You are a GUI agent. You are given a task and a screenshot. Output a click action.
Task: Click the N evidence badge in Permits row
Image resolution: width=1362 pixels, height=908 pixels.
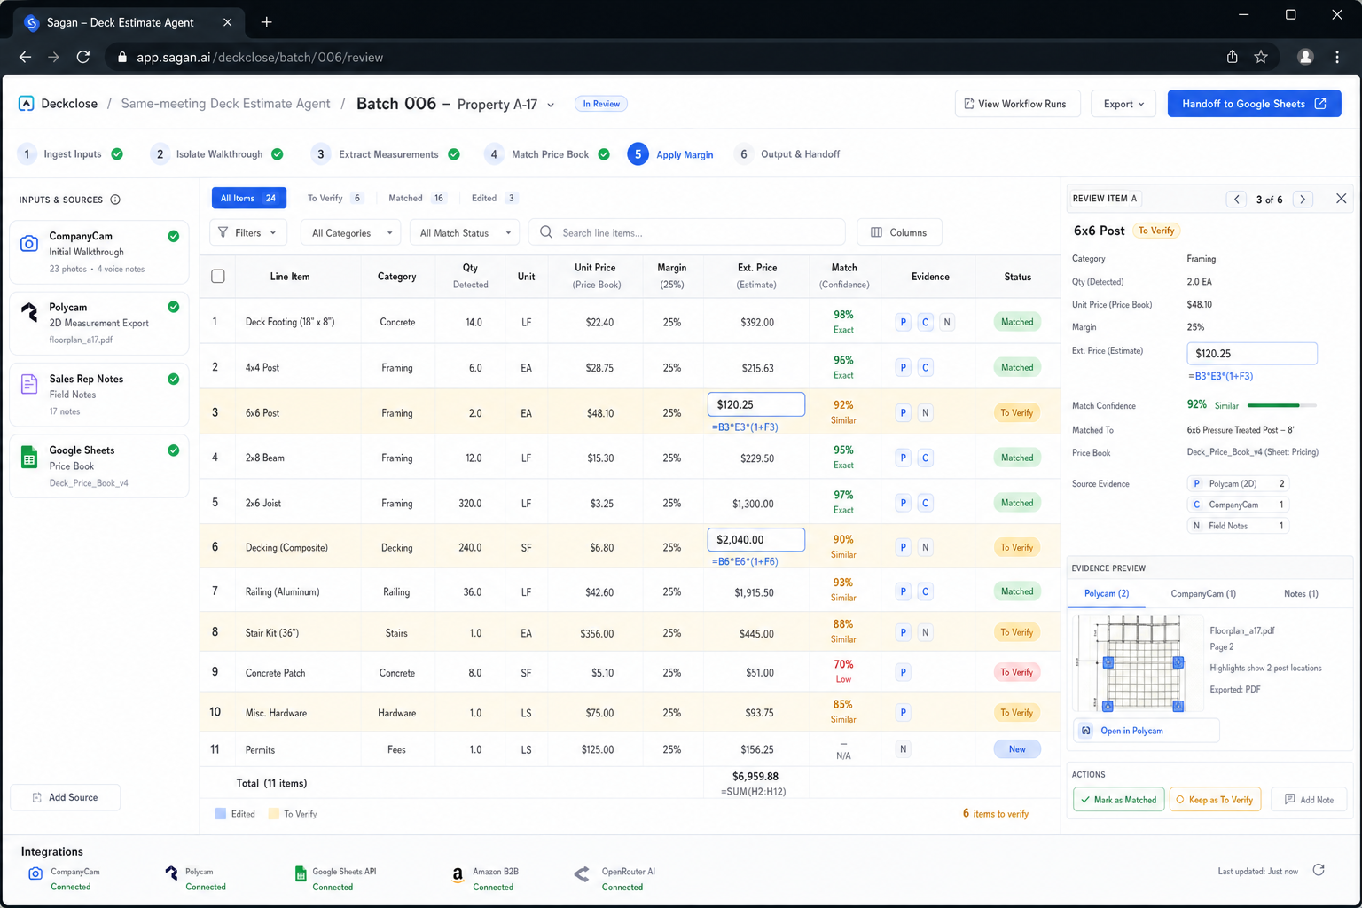click(903, 749)
